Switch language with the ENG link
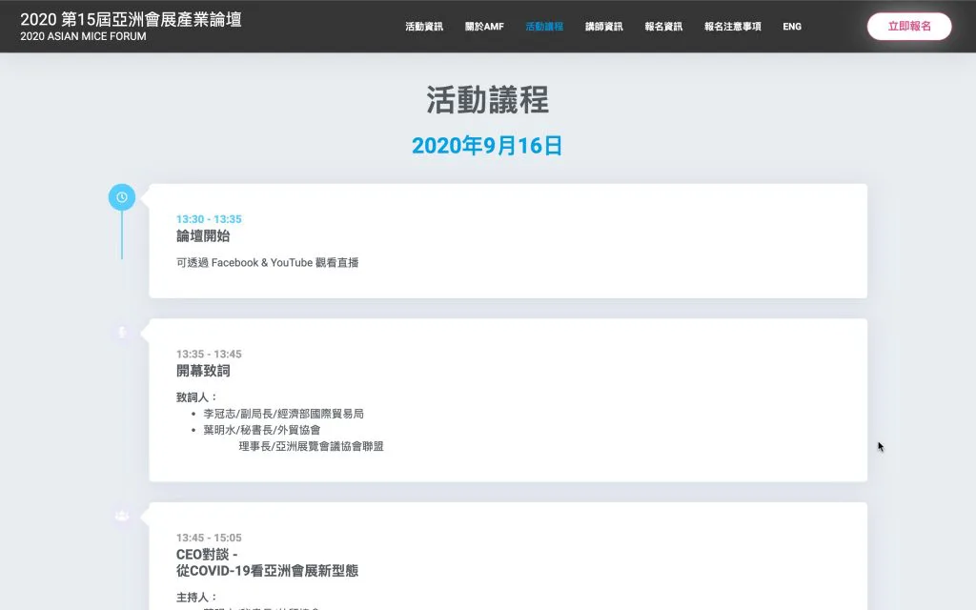The image size is (976, 610). coord(792,27)
